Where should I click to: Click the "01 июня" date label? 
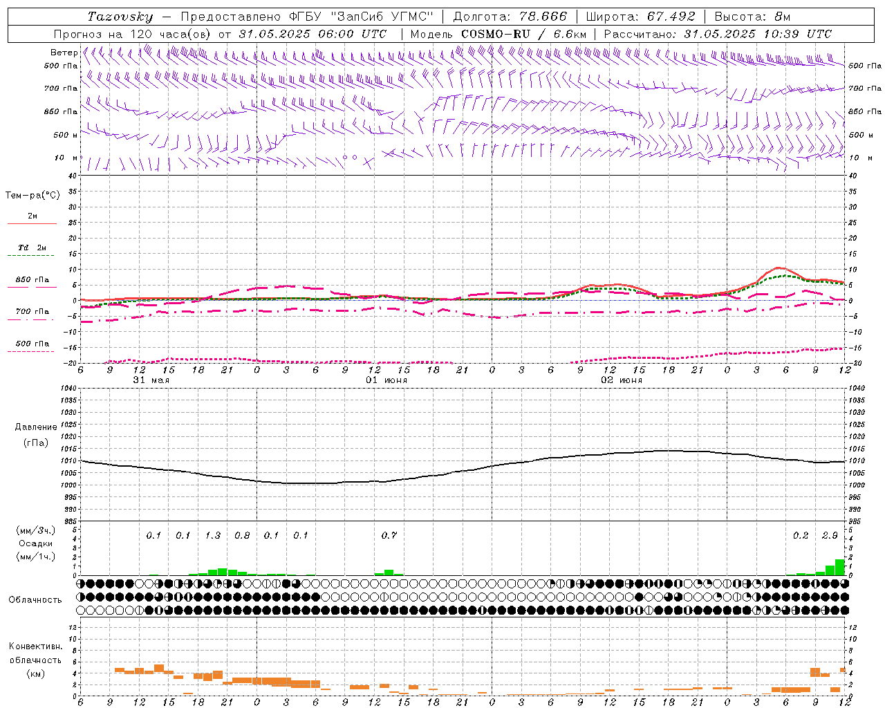[x=386, y=380]
